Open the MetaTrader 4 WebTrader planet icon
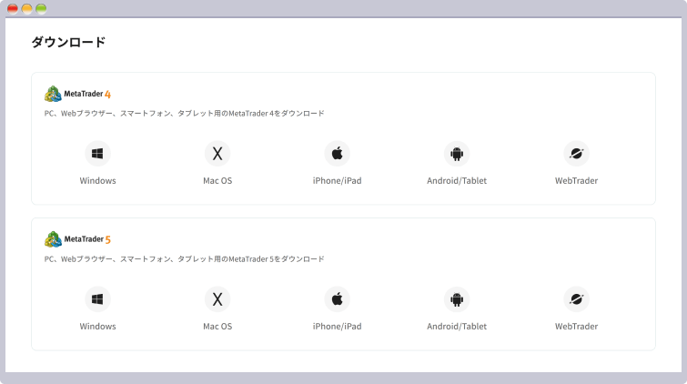687x384 pixels. (576, 153)
